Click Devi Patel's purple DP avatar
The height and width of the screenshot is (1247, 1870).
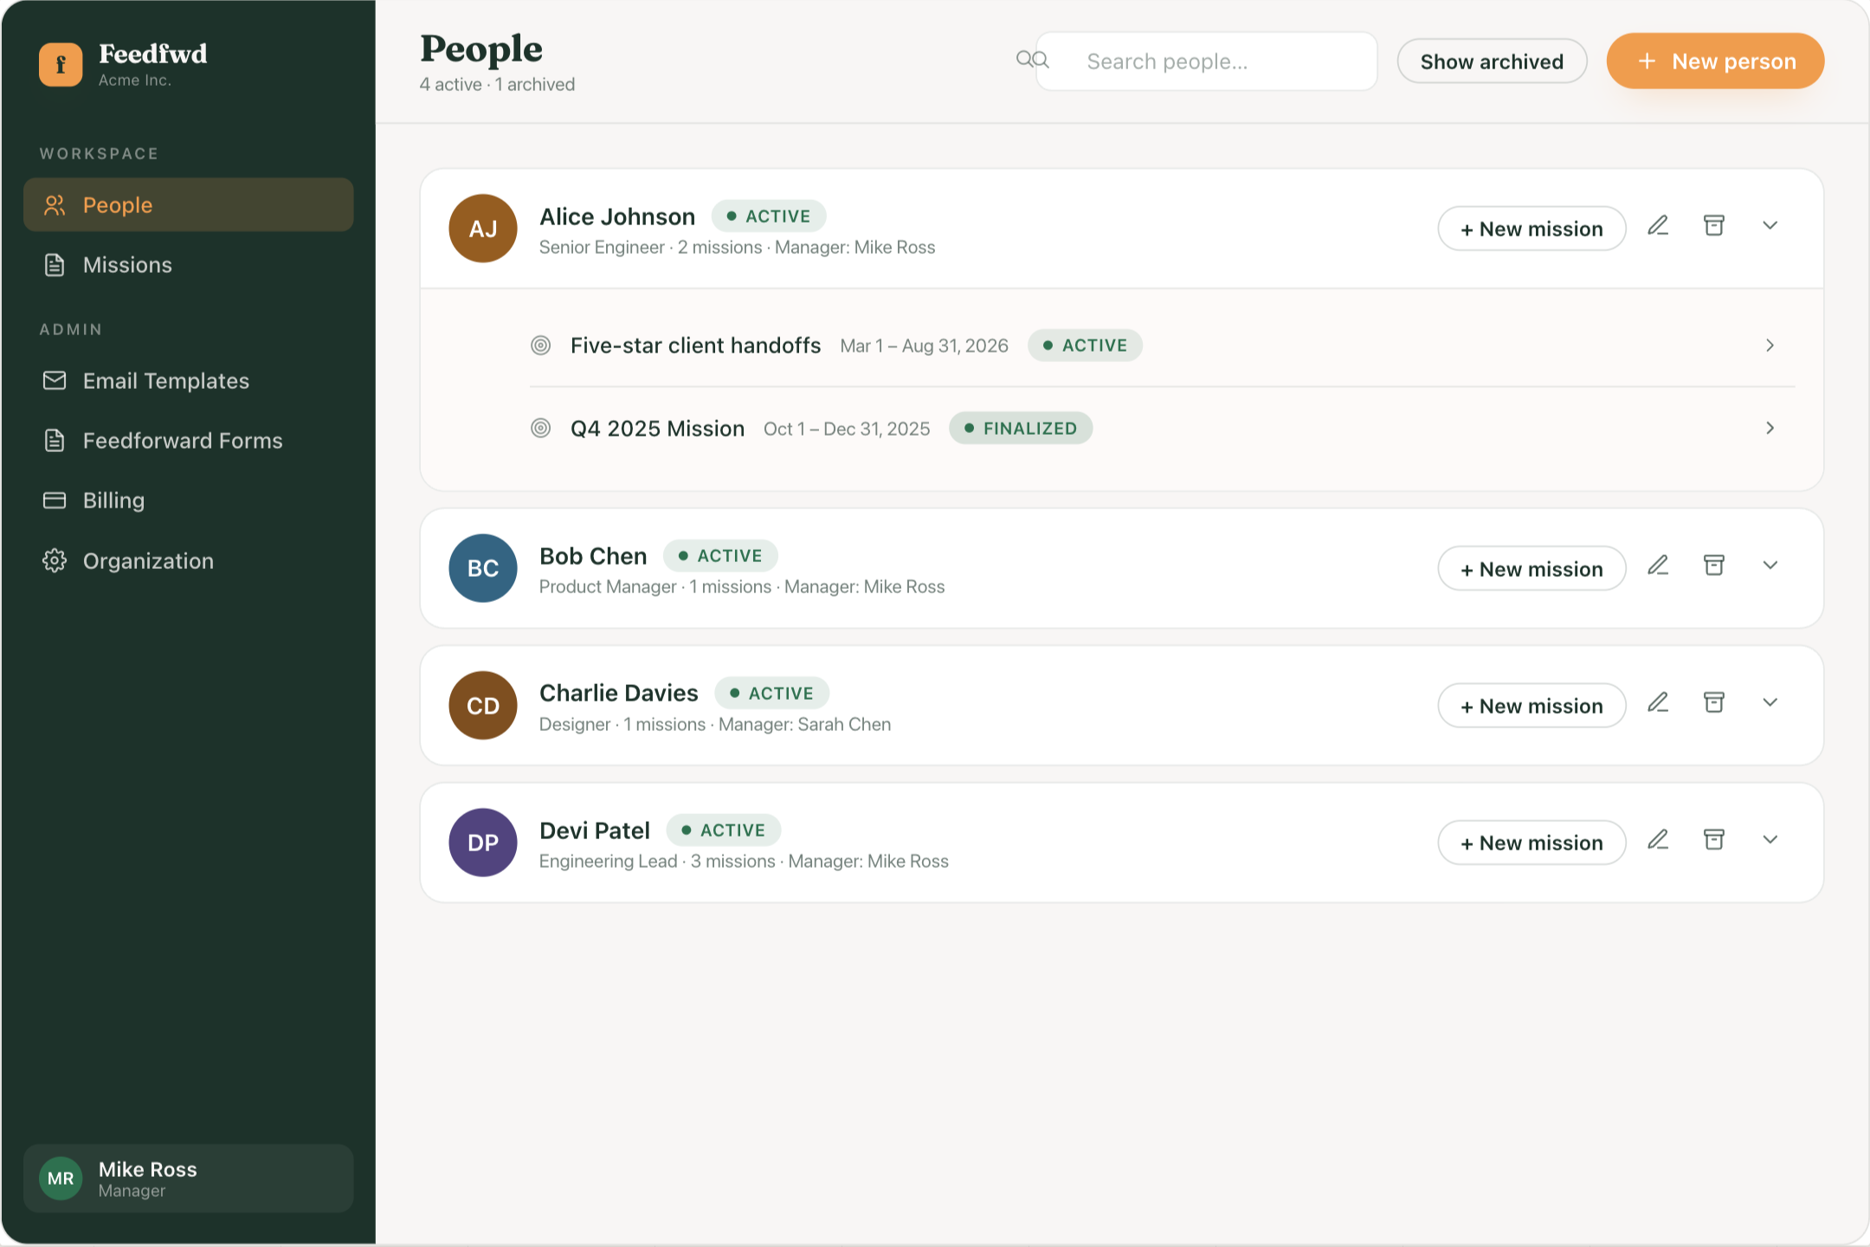coord(483,843)
